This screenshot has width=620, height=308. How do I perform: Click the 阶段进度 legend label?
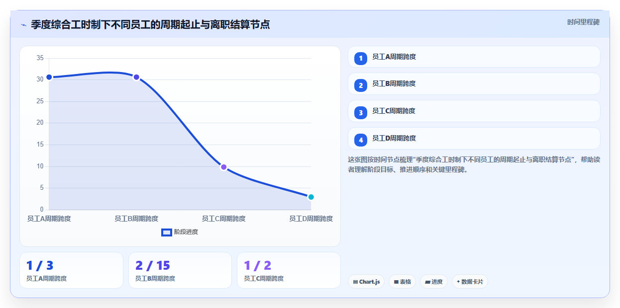pos(186,232)
